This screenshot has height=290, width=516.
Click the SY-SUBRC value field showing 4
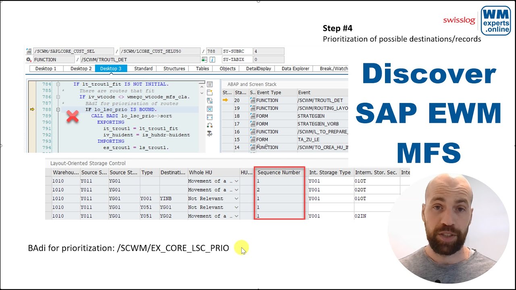(268, 52)
